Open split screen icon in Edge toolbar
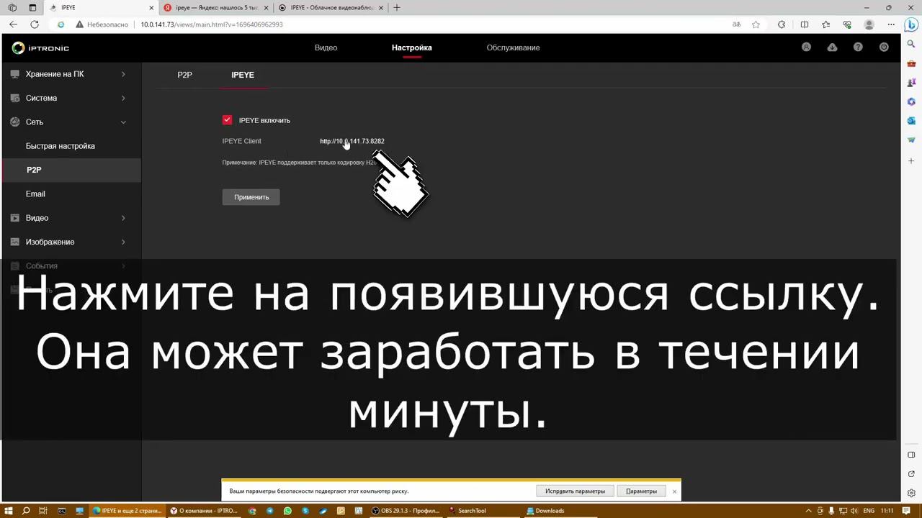Image resolution: width=922 pixels, height=518 pixels. point(805,24)
